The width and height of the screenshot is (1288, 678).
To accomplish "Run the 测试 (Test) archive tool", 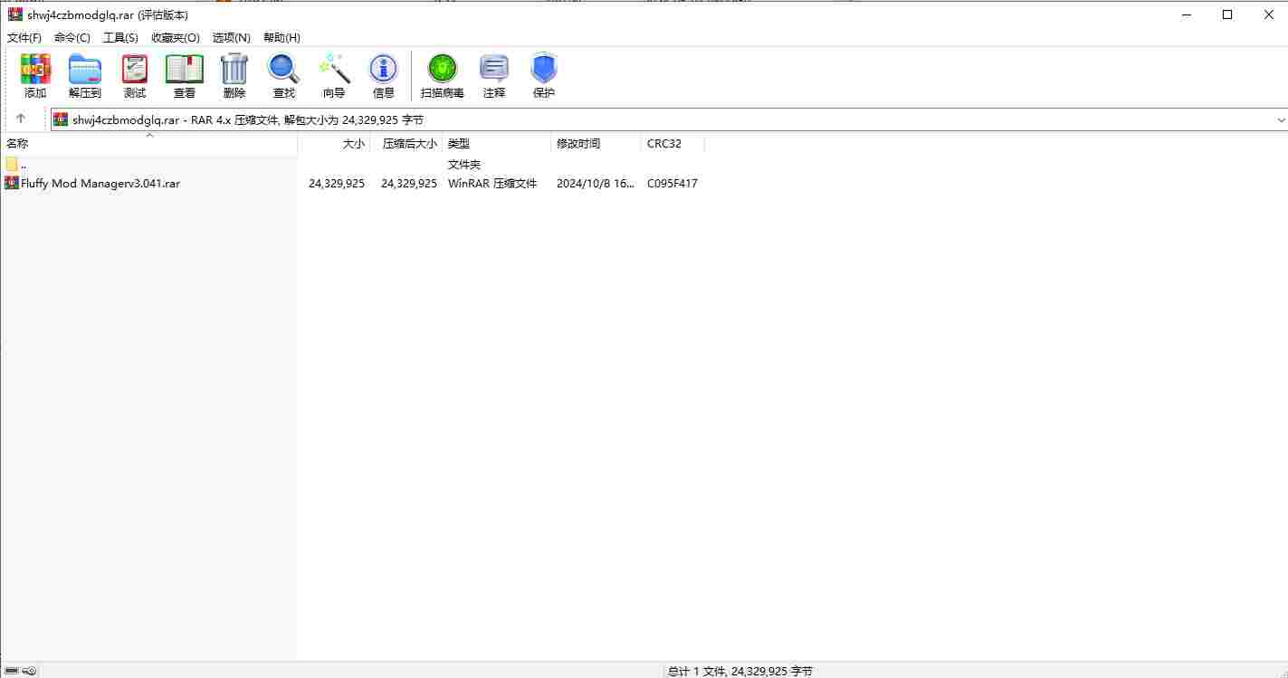I will coord(135,76).
